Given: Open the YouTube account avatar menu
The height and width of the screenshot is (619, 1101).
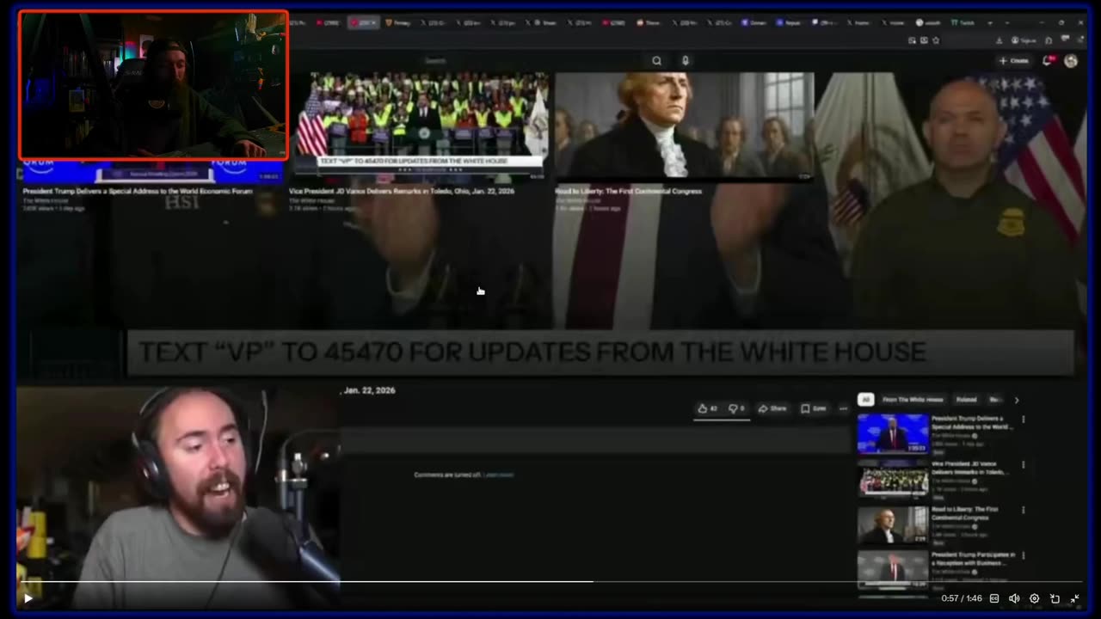Looking at the screenshot, I should [x=1071, y=61].
